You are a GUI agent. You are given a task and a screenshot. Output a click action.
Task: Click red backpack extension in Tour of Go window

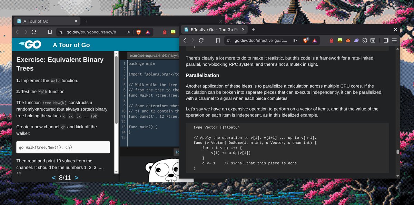point(165,32)
